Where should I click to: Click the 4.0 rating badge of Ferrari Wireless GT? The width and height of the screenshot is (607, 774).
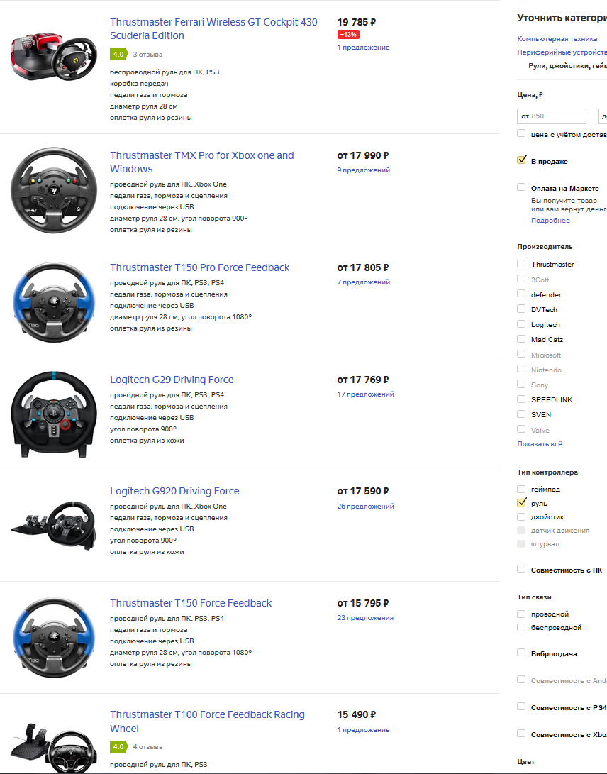pos(118,55)
